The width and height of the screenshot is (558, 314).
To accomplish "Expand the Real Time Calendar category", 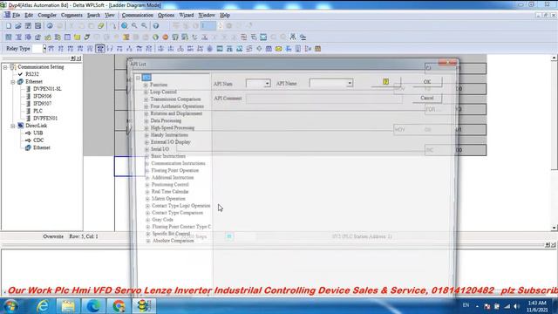I will pos(147,192).
